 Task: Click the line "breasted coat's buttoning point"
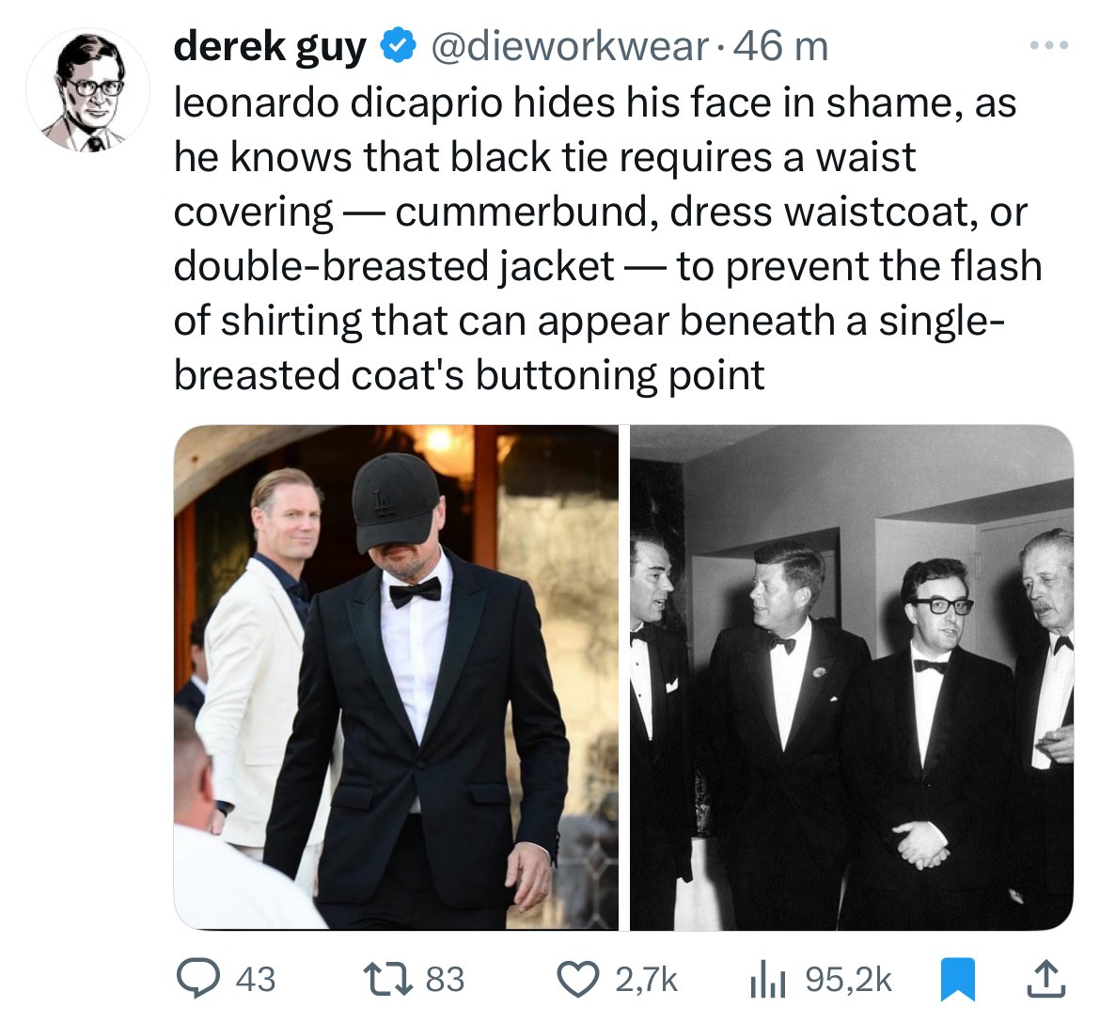(x=469, y=375)
